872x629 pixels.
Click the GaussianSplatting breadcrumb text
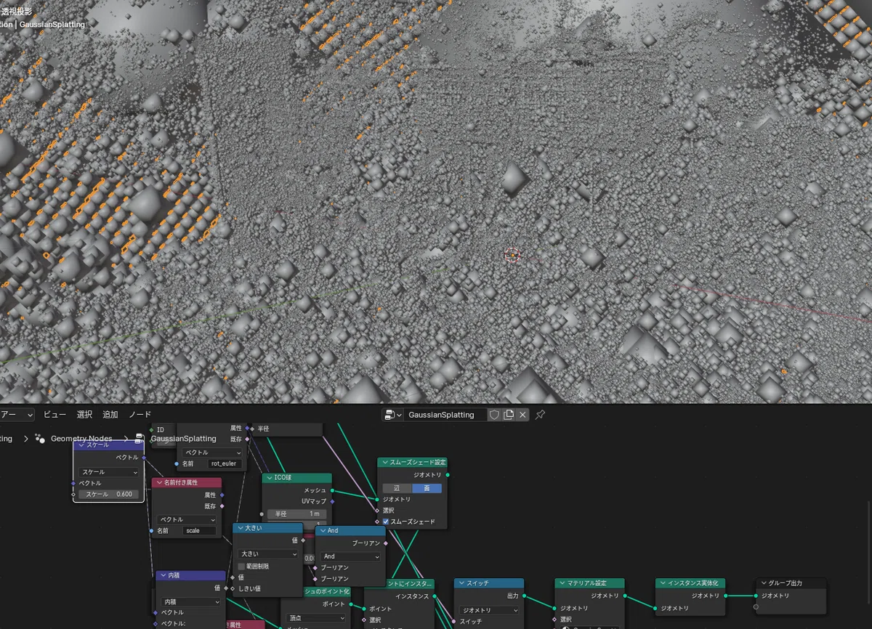tap(183, 439)
